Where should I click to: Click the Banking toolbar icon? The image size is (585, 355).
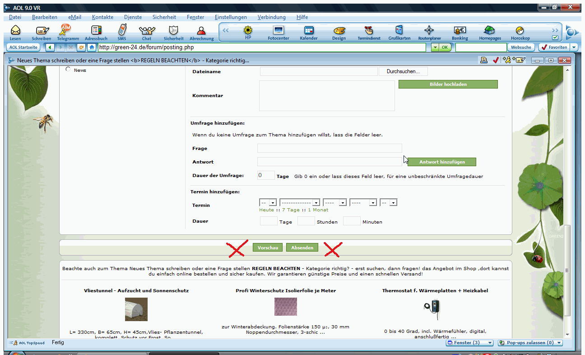pyautogui.click(x=460, y=31)
